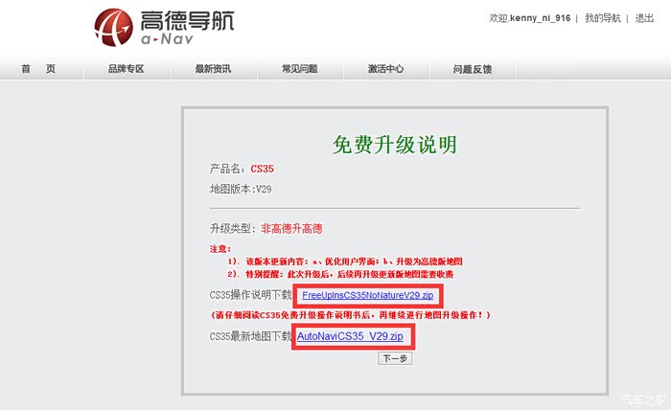Click note 2 特别提醒 text
Screen dimensions: 671x410
coord(340,274)
